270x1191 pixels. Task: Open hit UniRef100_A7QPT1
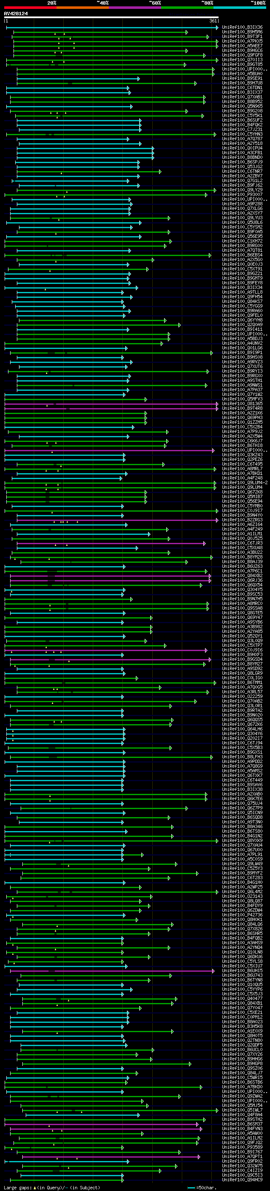[242, 1156]
